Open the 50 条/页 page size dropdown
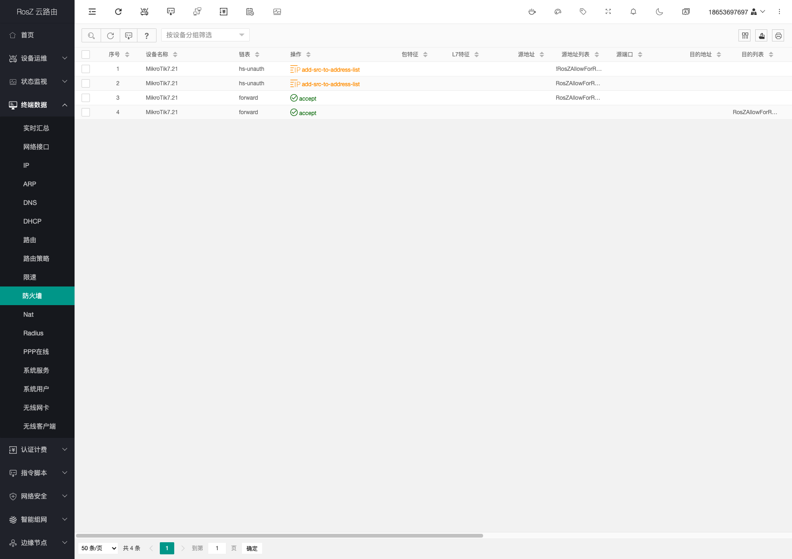 coord(98,548)
